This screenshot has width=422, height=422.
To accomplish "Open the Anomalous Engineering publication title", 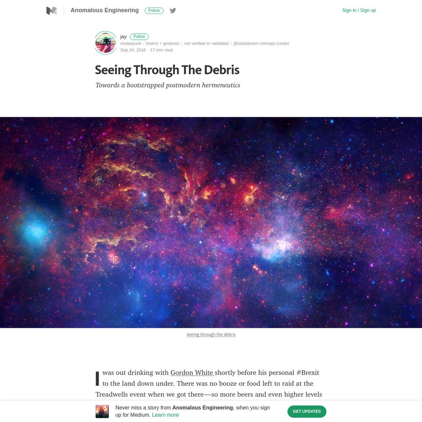I will pyautogui.click(x=105, y=10).
